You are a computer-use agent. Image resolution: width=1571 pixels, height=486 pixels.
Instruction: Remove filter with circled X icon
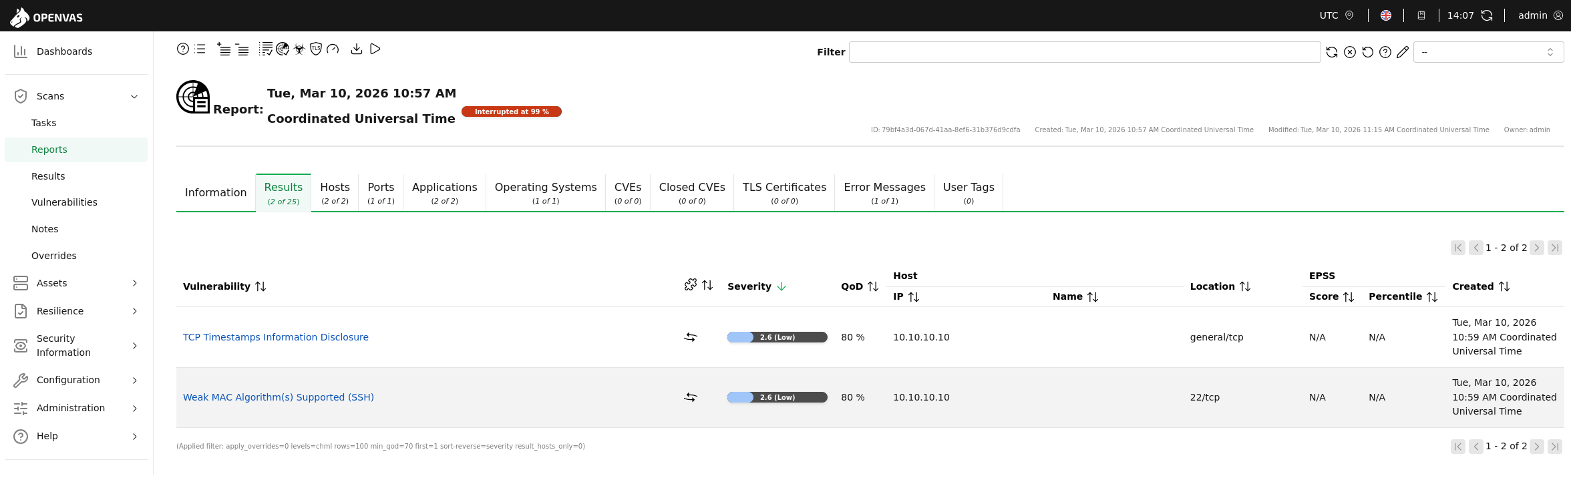[1350, 52]
